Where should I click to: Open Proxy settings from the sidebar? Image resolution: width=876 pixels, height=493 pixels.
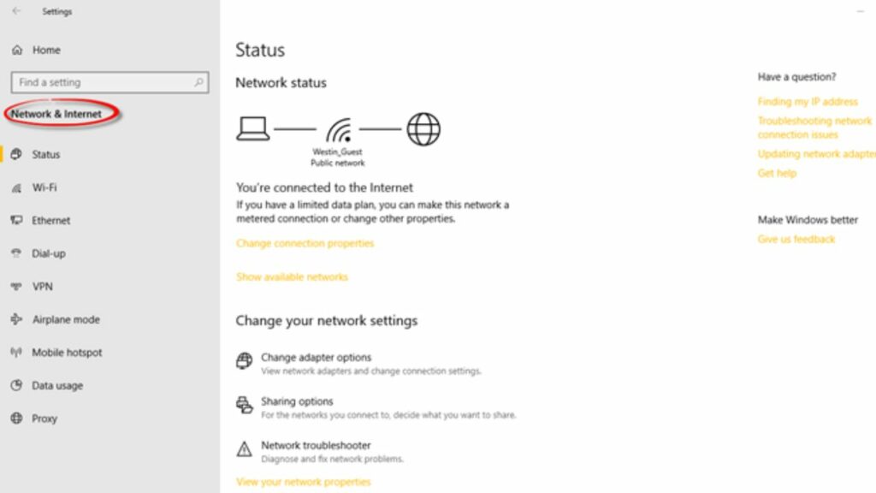18,419
